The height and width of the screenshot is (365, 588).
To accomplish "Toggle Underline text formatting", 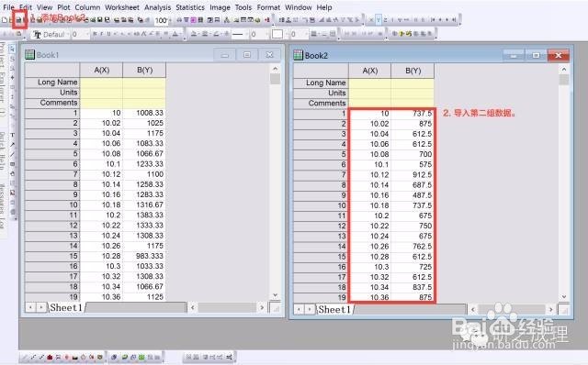I will click(108, 34).
